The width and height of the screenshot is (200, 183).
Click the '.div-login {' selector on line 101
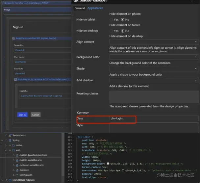tap(85, 137)
